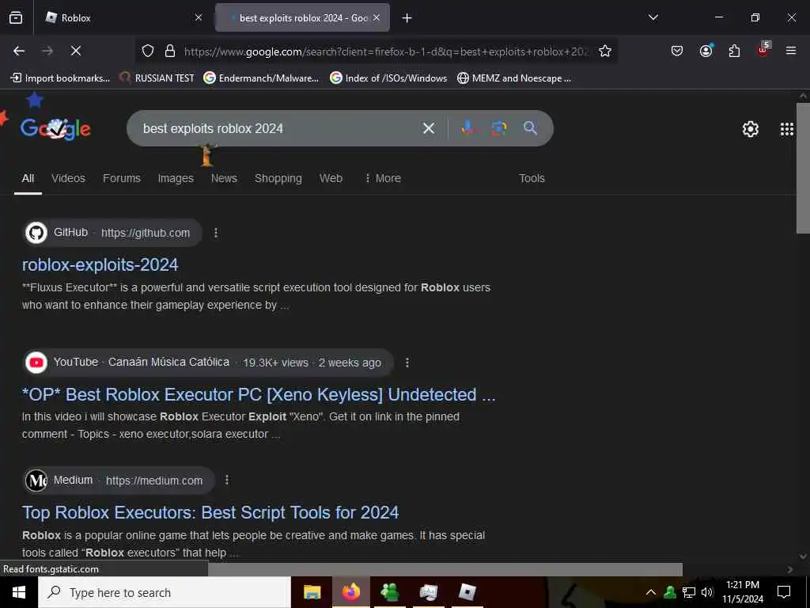Open the Firefox View icon at top left

[x=16, y=17]
